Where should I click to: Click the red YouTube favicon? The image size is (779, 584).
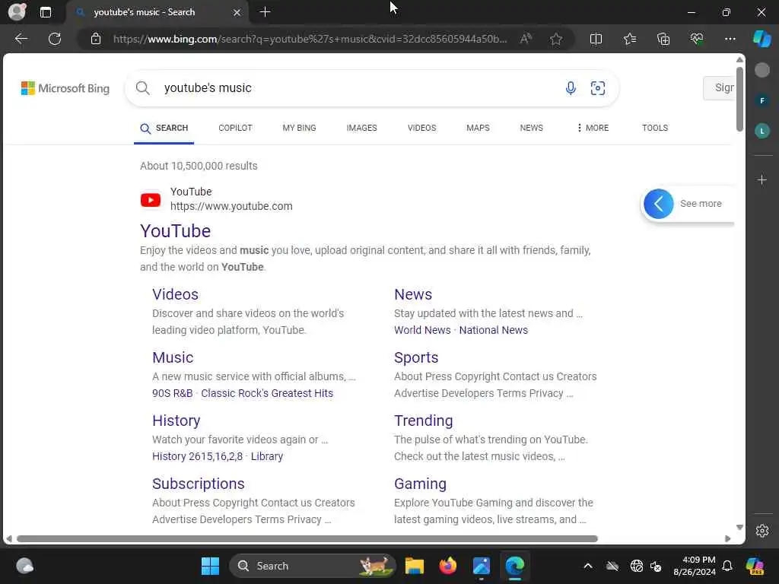[x=151, y=200]
